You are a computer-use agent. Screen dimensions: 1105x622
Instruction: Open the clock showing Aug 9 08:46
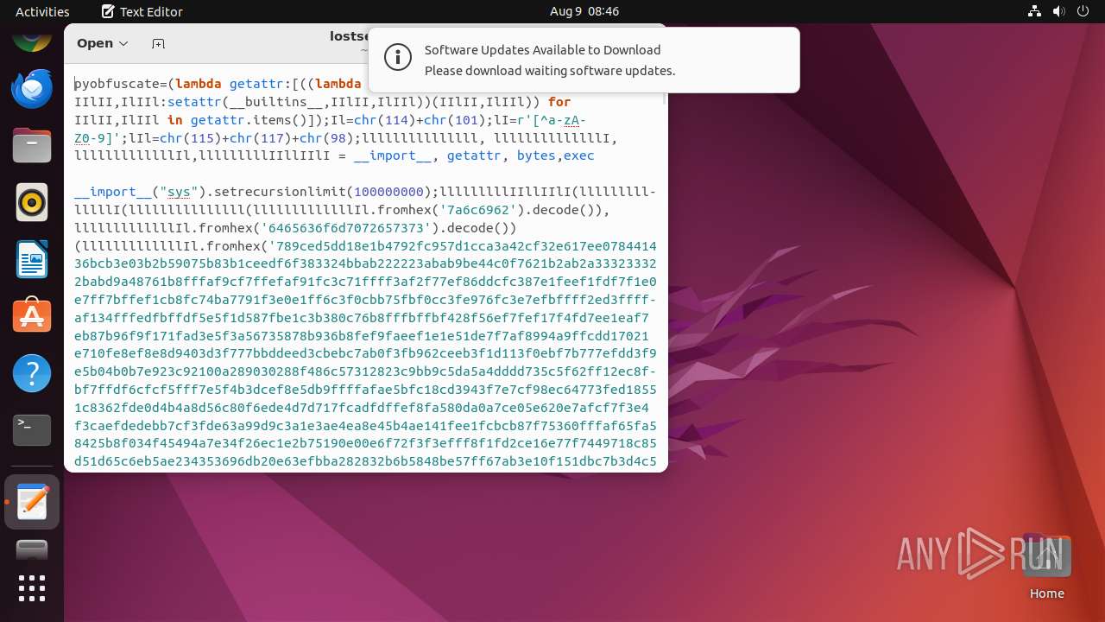584,11
